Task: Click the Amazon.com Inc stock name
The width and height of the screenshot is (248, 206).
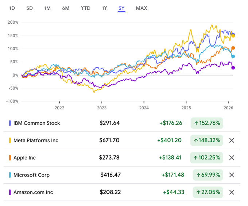Action: [33, 192]
